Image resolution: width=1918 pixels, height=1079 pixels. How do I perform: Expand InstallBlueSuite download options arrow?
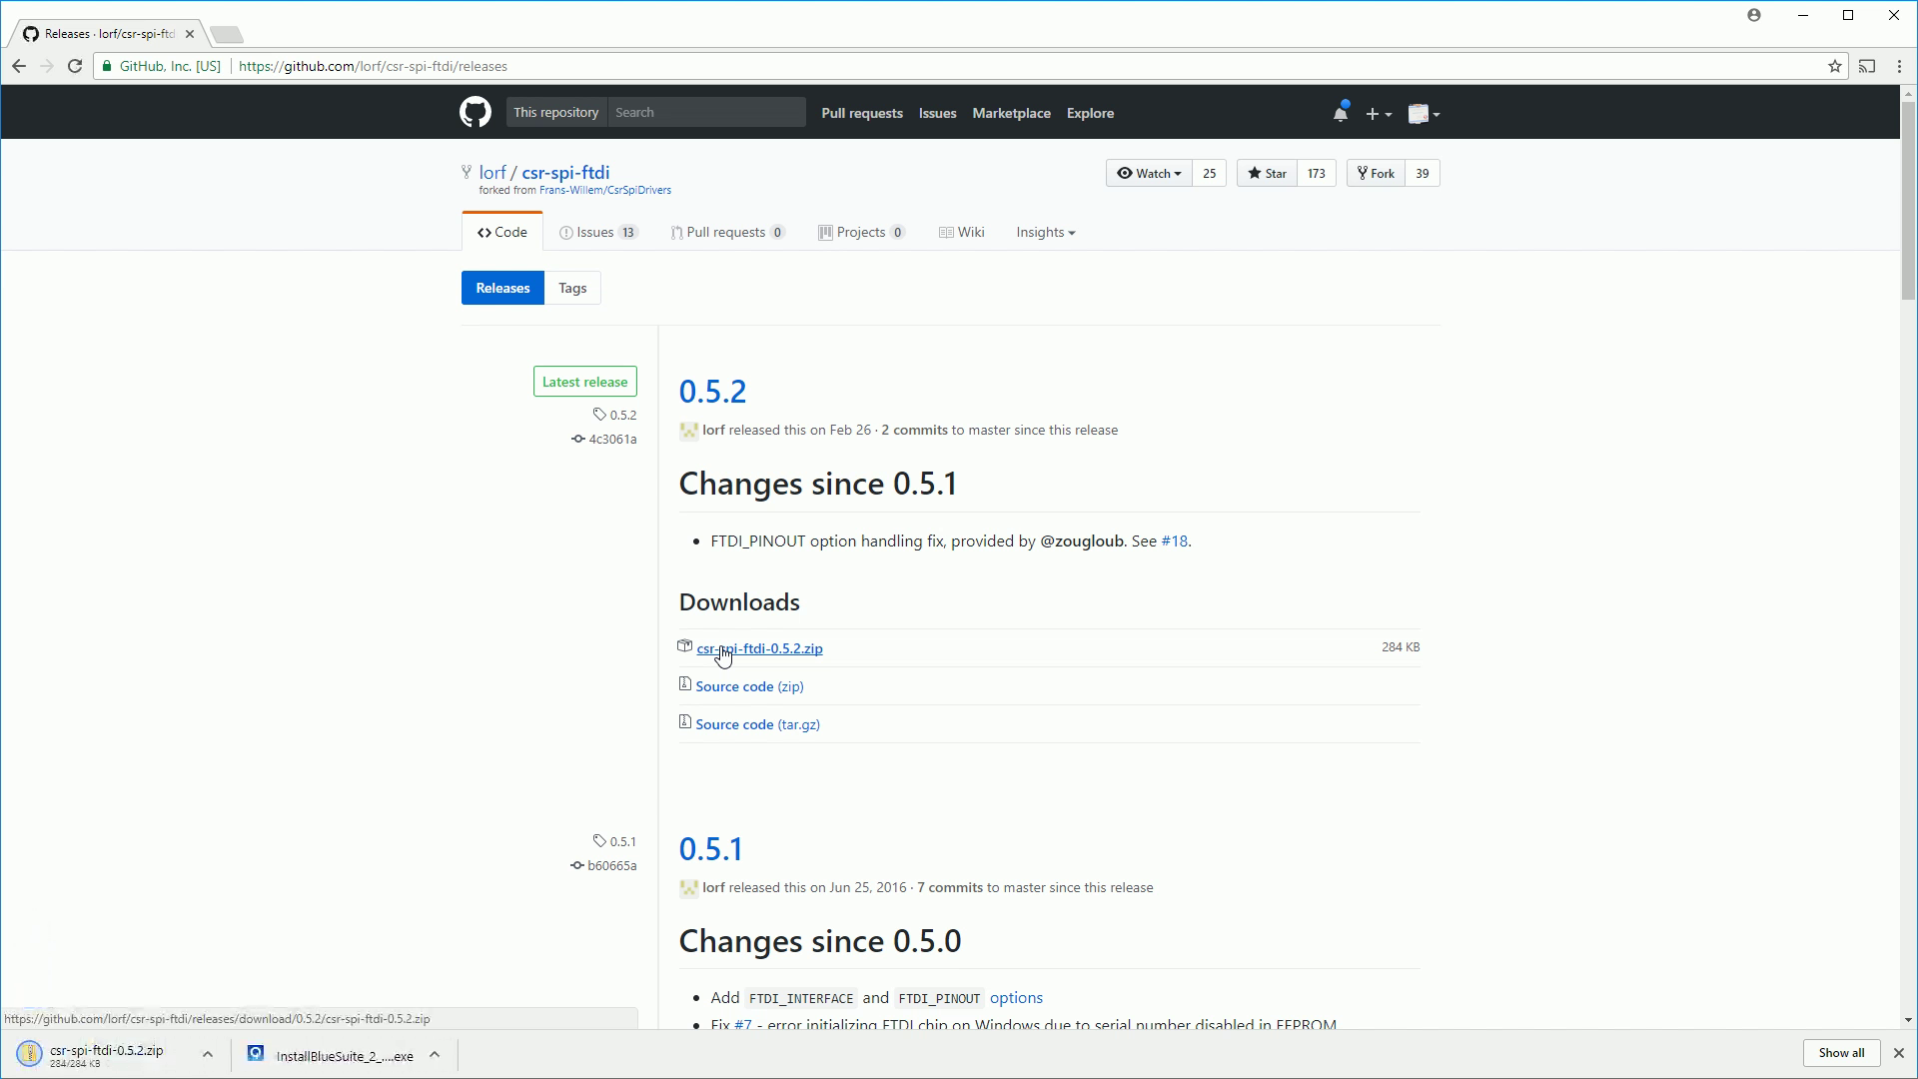(435, 1054)
